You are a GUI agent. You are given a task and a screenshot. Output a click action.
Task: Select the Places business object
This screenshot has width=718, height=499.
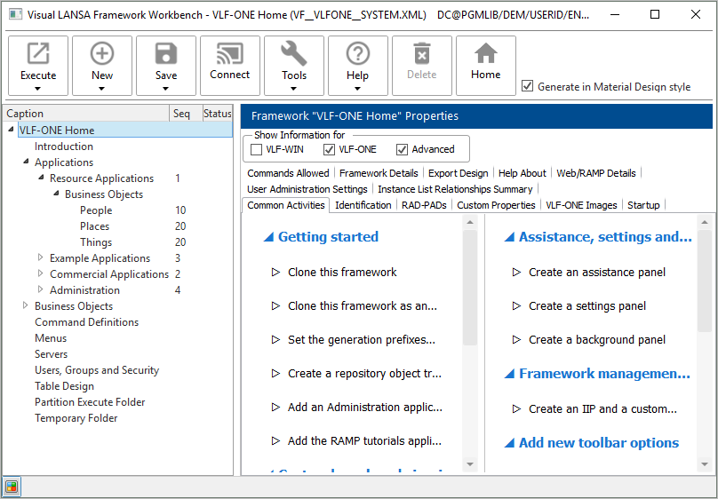click(94, 226)
